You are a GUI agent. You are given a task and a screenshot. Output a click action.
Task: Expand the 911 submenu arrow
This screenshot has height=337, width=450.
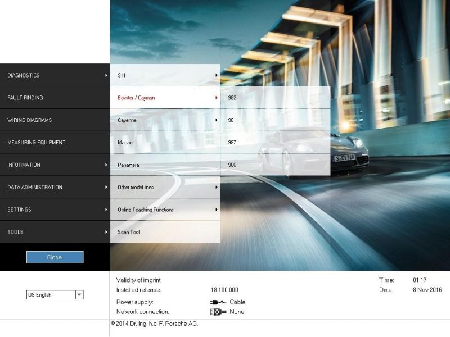216,75
